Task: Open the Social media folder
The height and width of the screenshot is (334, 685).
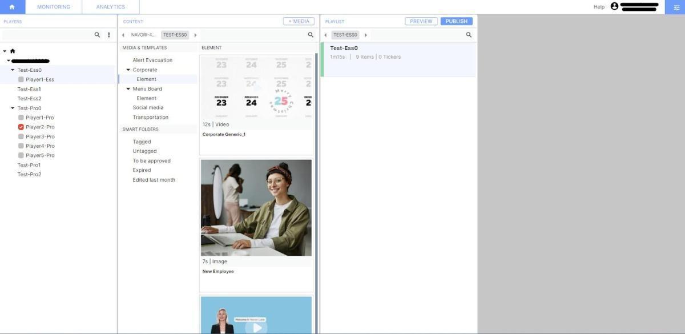Action: [x=148, y=107]
